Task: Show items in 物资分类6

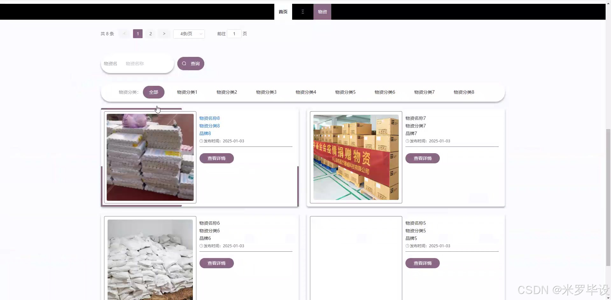Action: 385,92
